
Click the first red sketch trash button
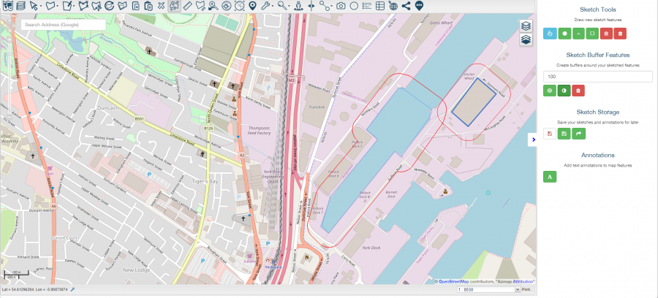coord(606,34)
